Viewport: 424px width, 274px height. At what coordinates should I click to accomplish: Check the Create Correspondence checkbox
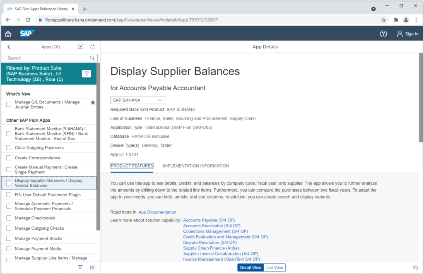pyautogui.click(x=9, y=158)
